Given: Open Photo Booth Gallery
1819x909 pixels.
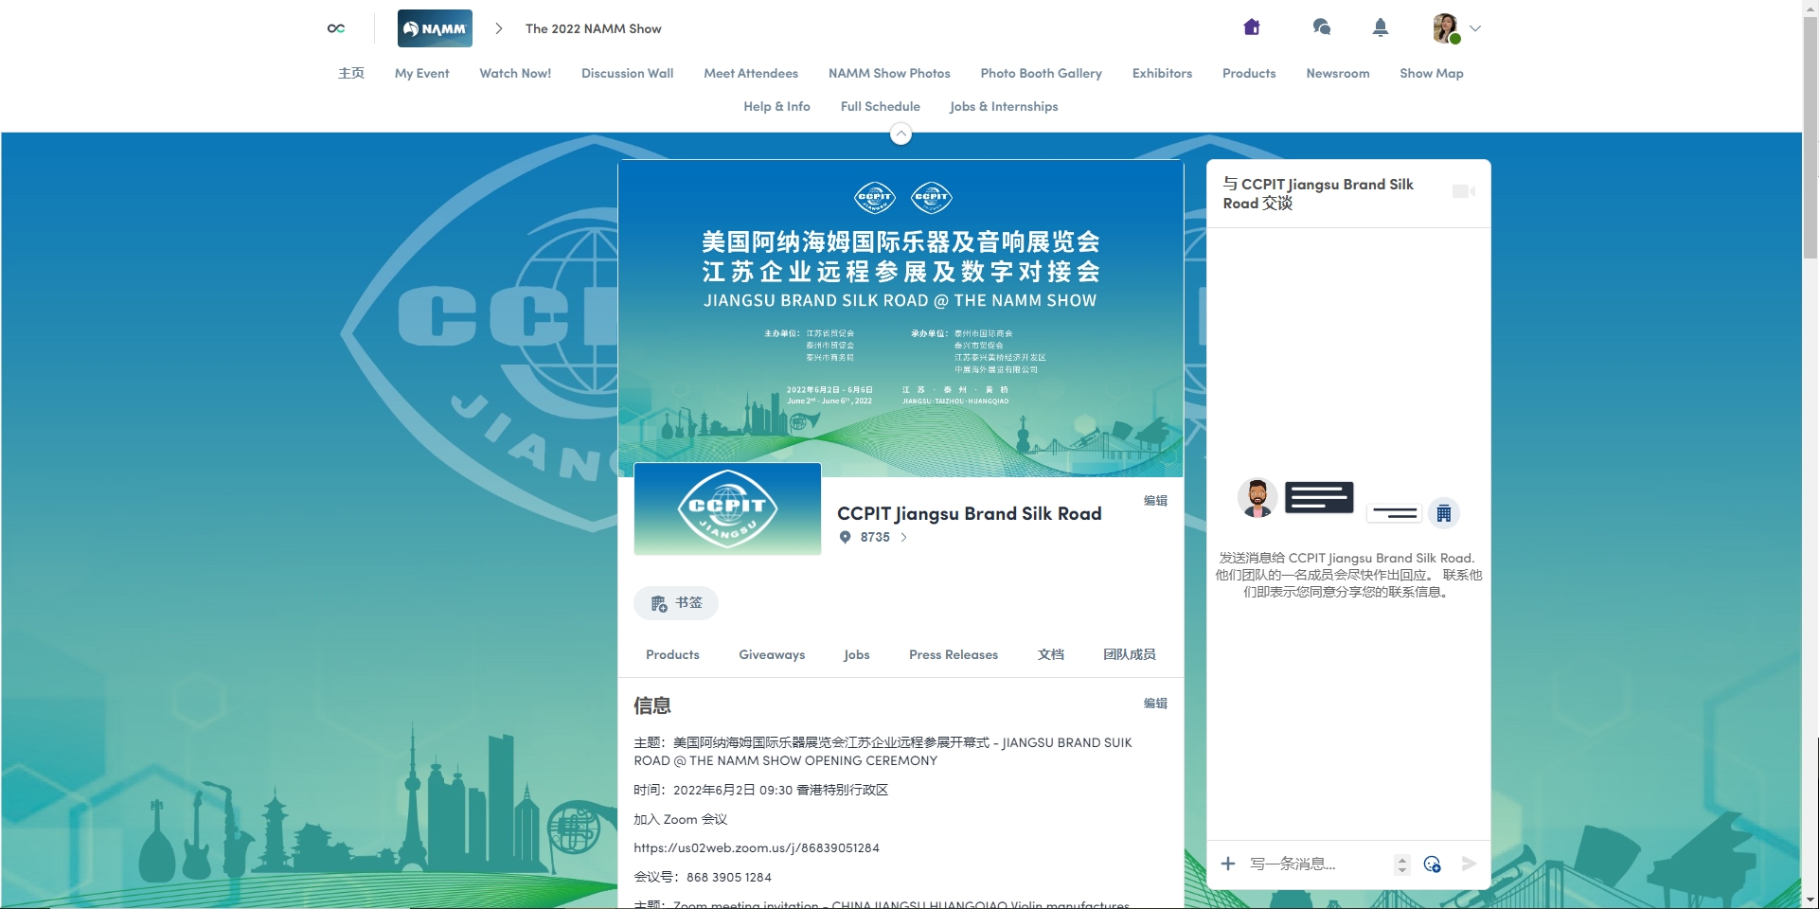Looking at the screenshot, I should point(1042,73).
